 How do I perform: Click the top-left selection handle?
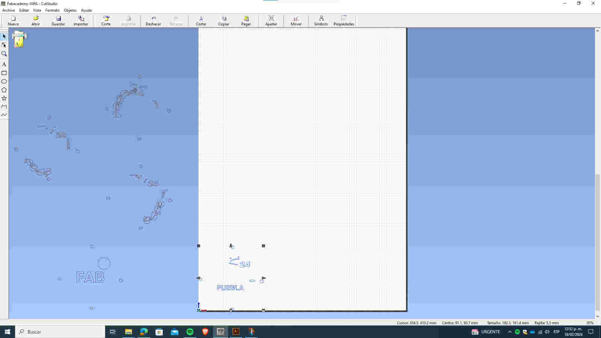pos(199,246)
